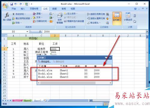Select the Sheet2 worksheet tab

pos(28,100)
